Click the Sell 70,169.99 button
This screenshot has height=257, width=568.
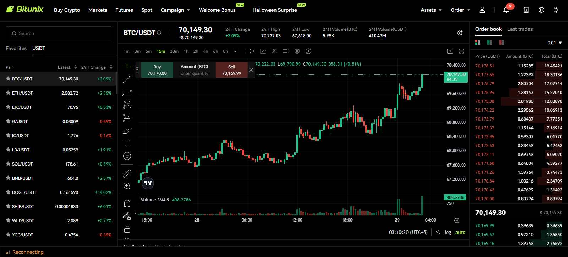[231, 70]
